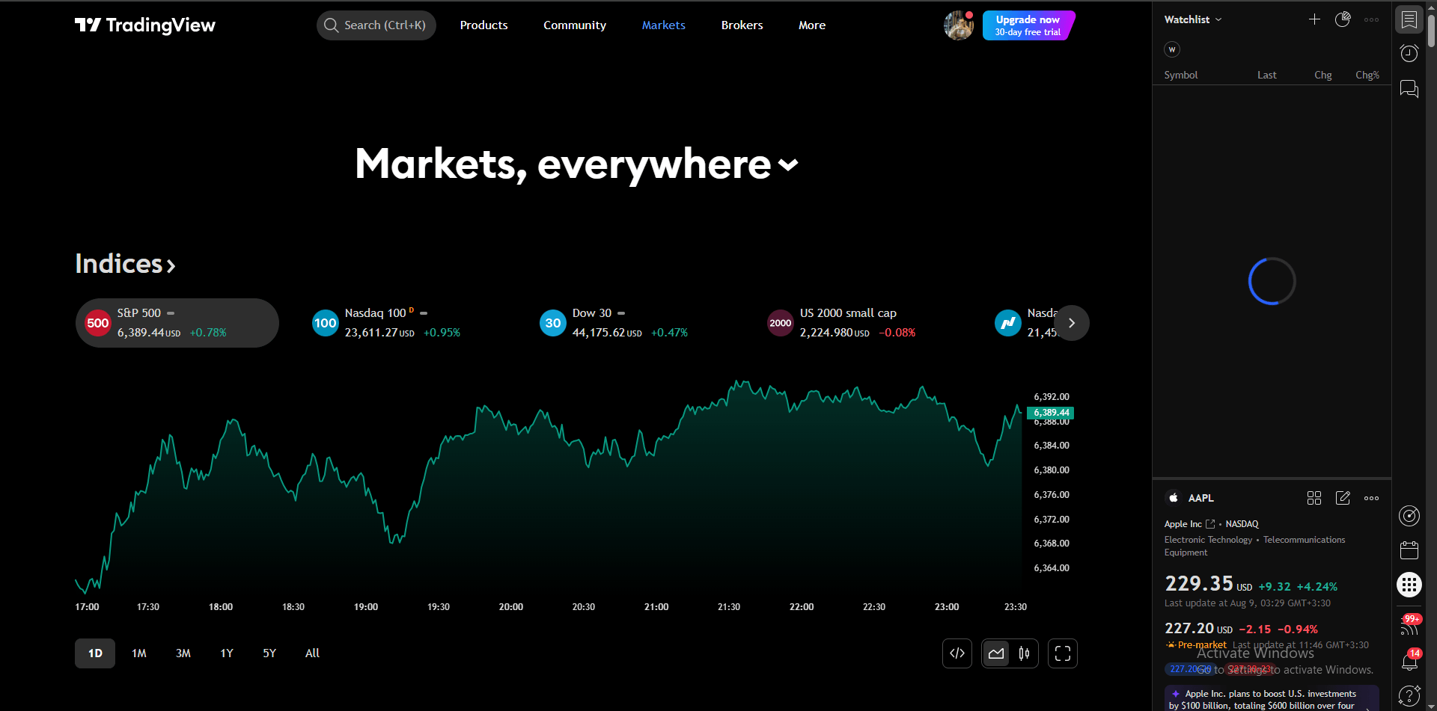Open Apple Inc external link icon

click(1210, 524)
